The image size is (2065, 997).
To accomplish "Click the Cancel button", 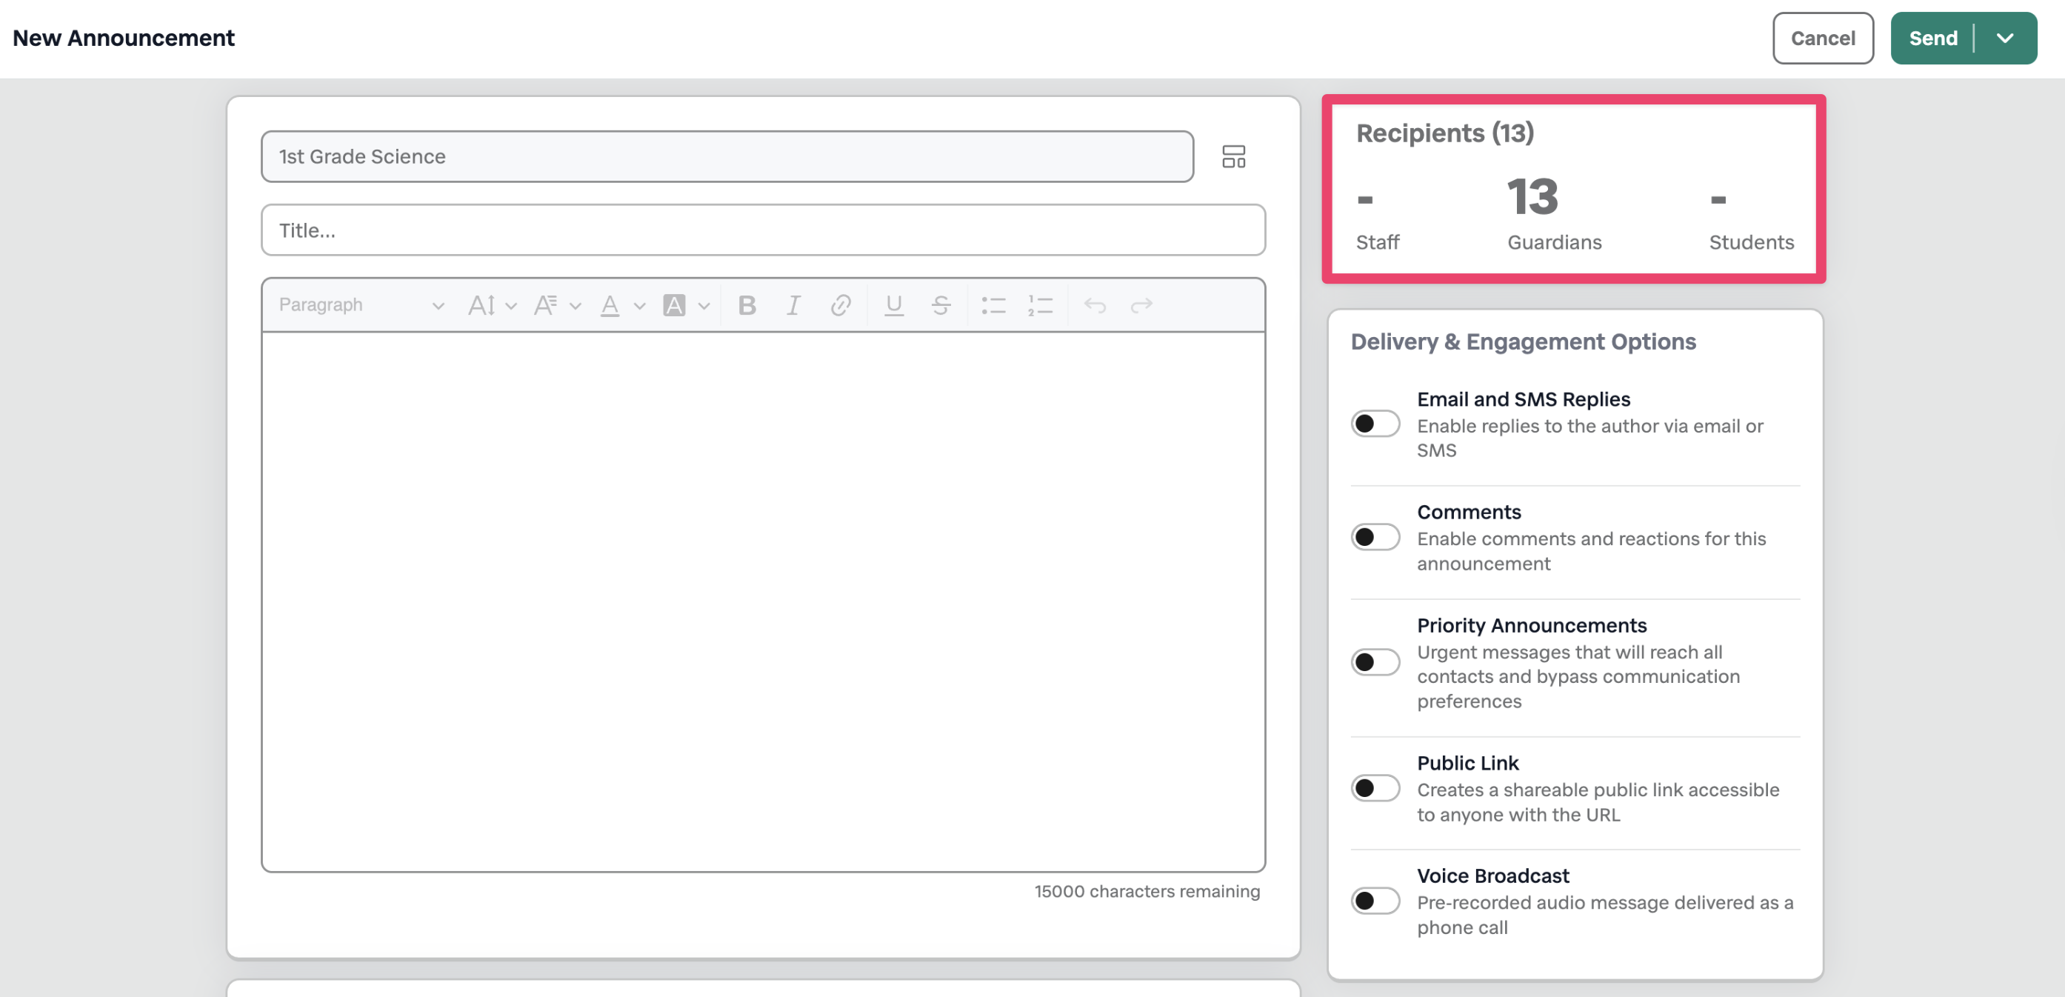I will point(1822,39).
